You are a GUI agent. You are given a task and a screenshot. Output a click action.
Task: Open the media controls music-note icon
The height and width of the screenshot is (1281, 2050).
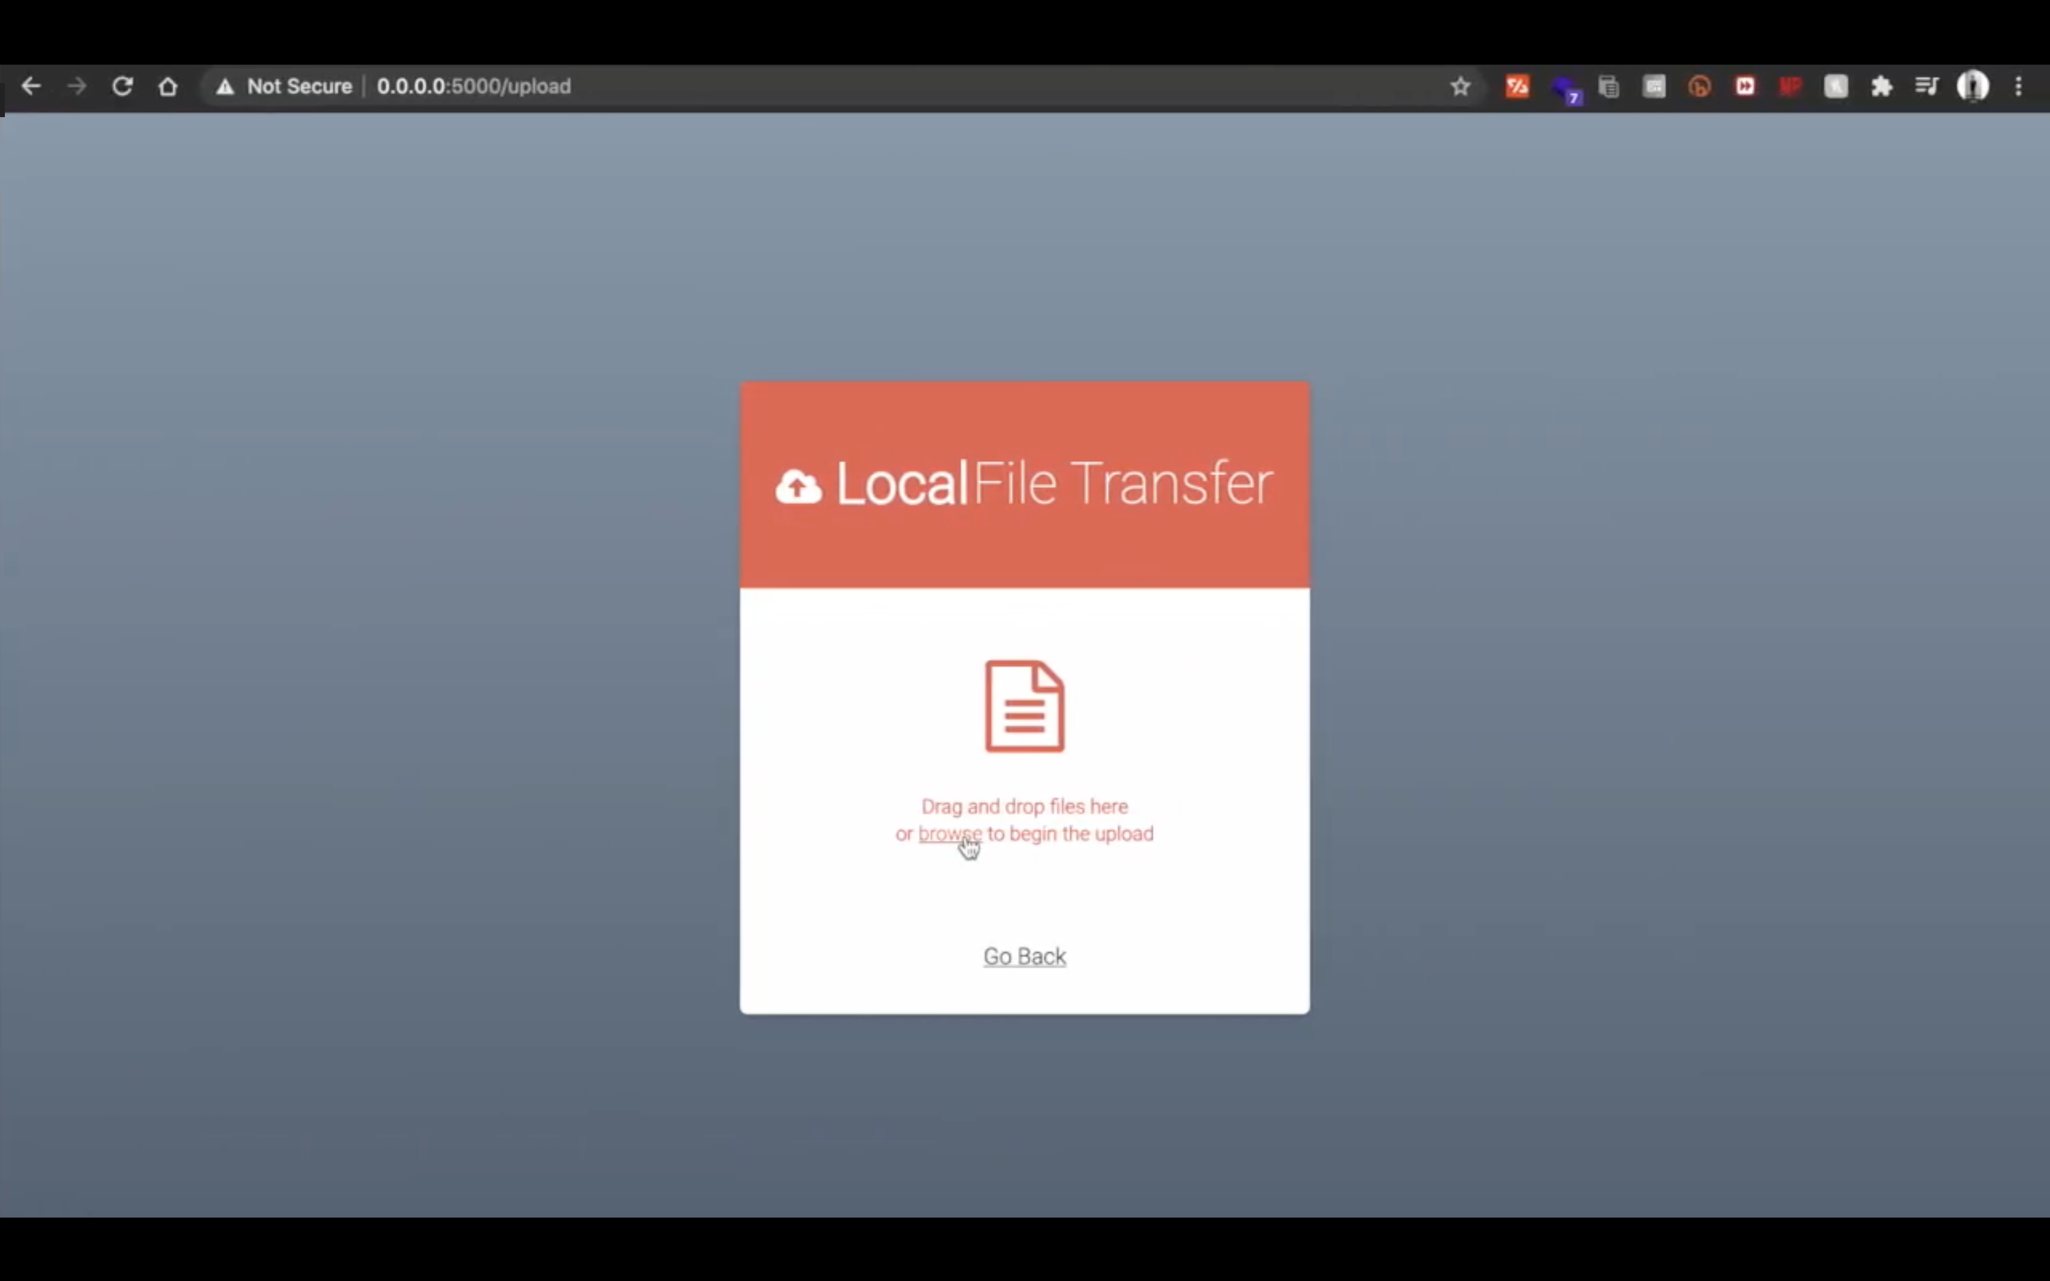tap(1926, 87)
